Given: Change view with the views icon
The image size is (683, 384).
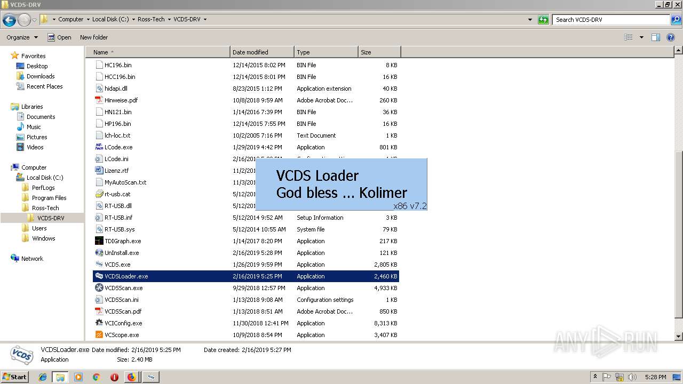Looking at the screenshot, I should (x=629, y=37).
